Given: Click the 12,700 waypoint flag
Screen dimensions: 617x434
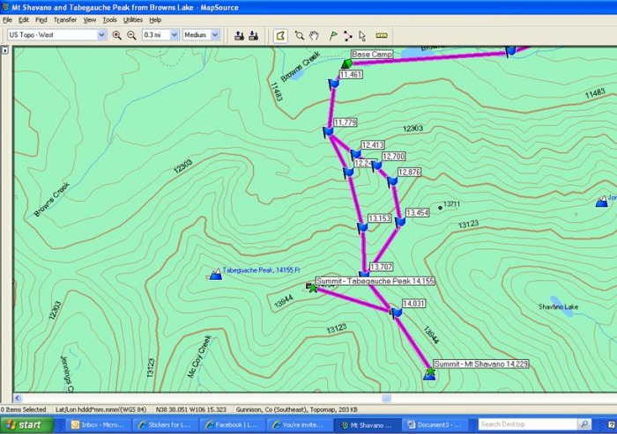Looking at the screenshot, I should point(376,166).
